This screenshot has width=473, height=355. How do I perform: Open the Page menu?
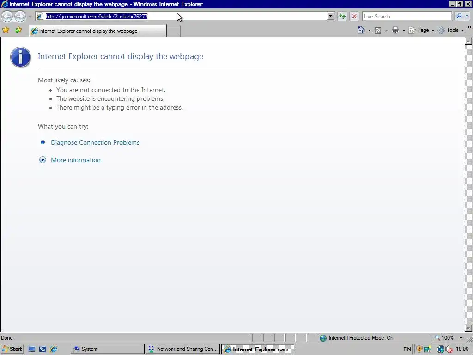[421, 30]
